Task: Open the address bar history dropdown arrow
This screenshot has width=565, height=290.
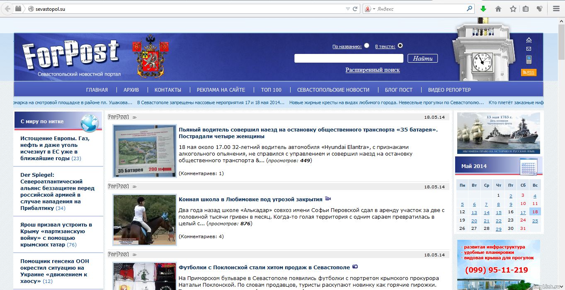Action: [x=347, y=9]
